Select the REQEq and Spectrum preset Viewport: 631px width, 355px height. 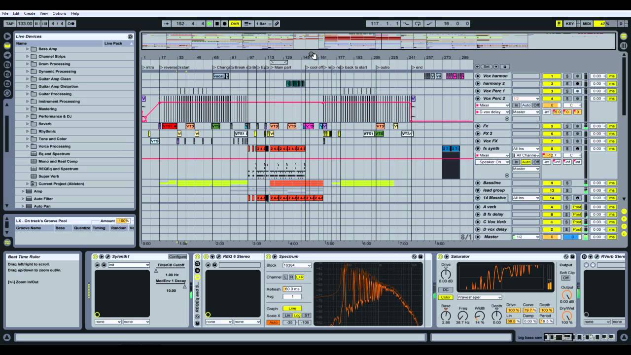tap(58, 169)
